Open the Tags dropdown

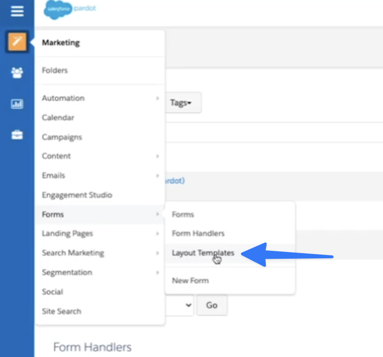click(181, 103)
